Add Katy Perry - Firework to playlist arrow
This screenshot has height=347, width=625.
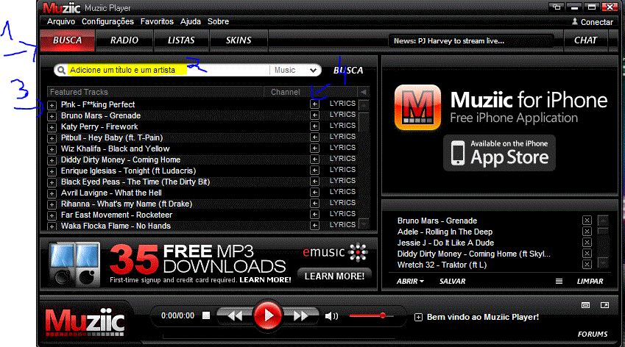[x=315, y=126]
